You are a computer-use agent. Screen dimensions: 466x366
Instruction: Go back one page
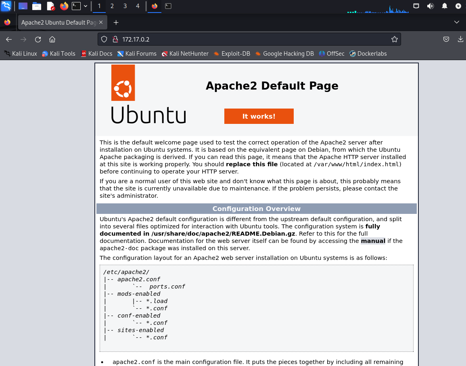(8, 39)
